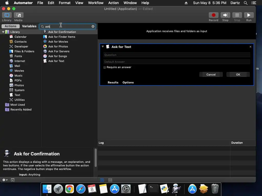Click the Question text field

(x=177, y=55)
